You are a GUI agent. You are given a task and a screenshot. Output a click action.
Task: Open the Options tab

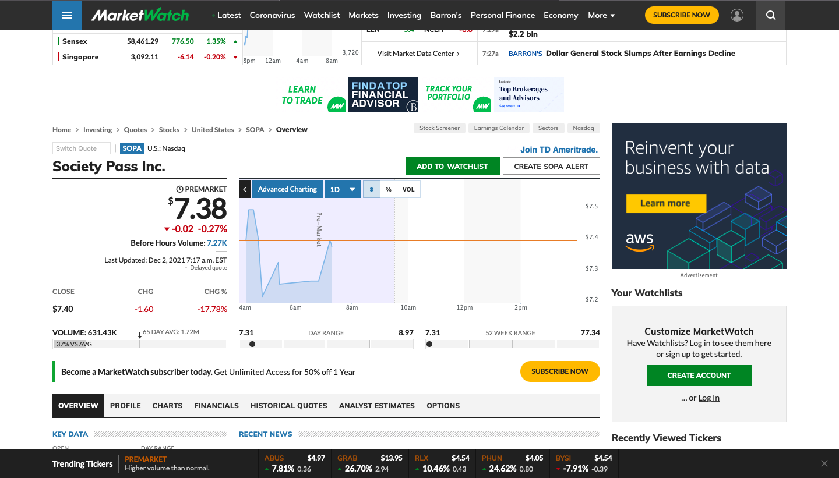coord(443,406)
